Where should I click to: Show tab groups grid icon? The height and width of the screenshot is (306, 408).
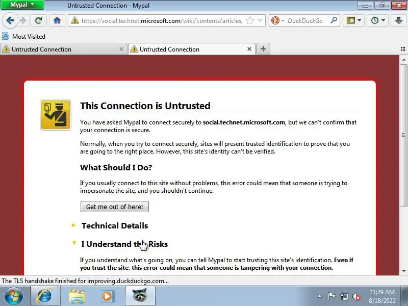(403, 49)
